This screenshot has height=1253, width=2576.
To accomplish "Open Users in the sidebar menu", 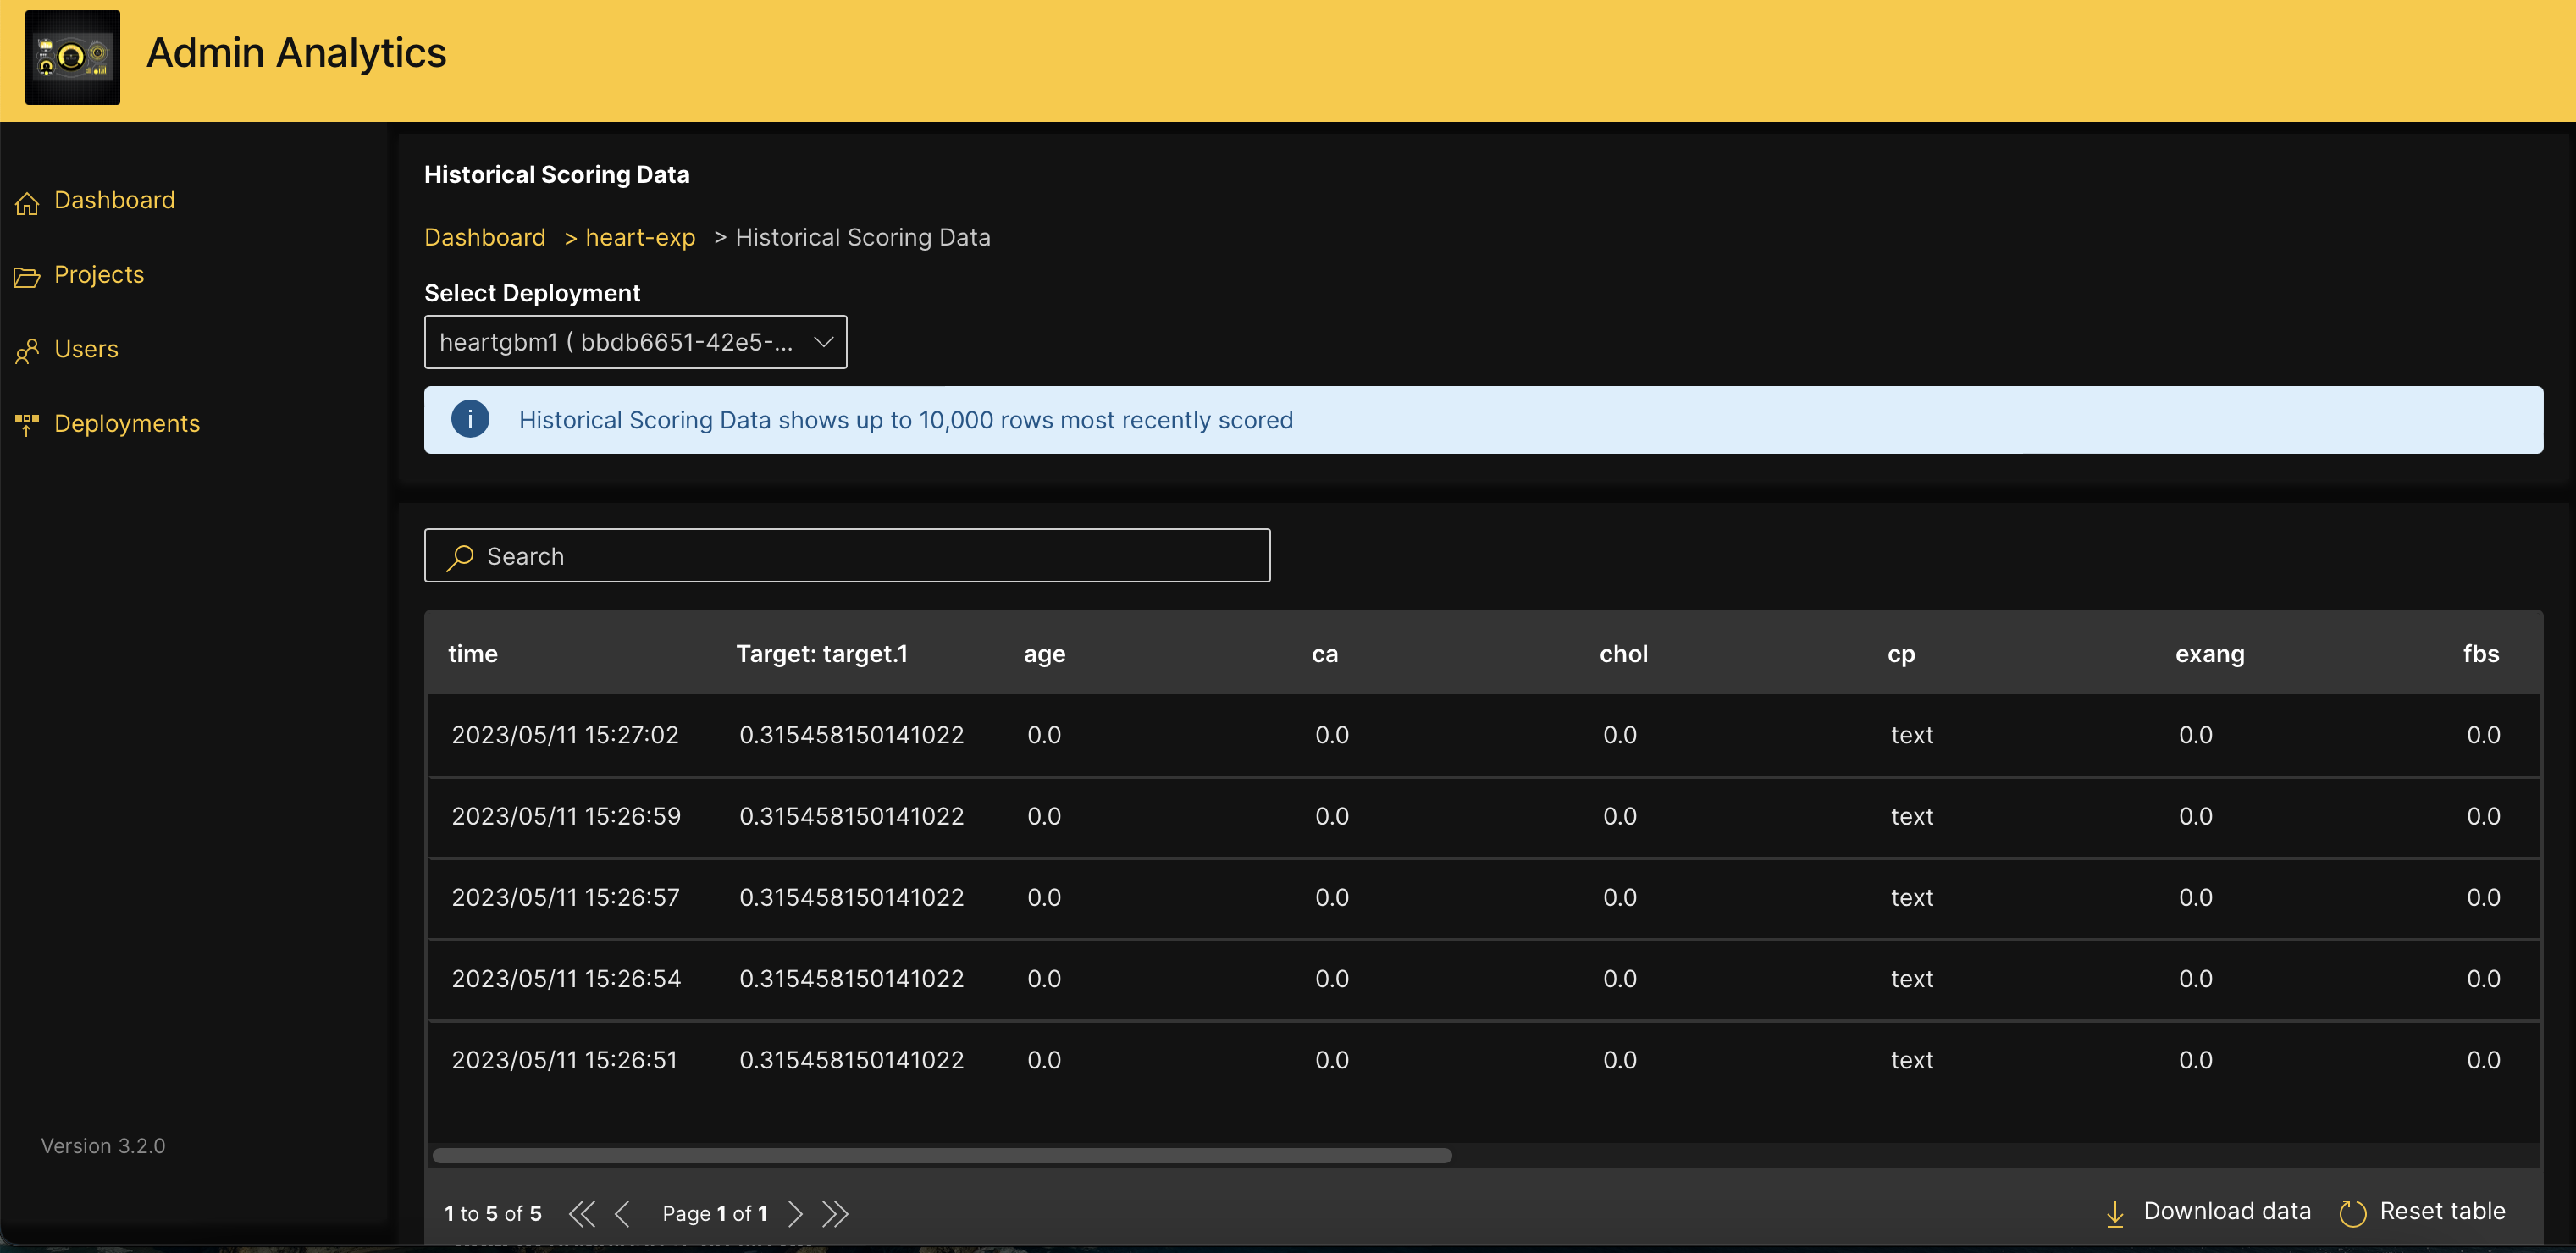I will (86, 349).
